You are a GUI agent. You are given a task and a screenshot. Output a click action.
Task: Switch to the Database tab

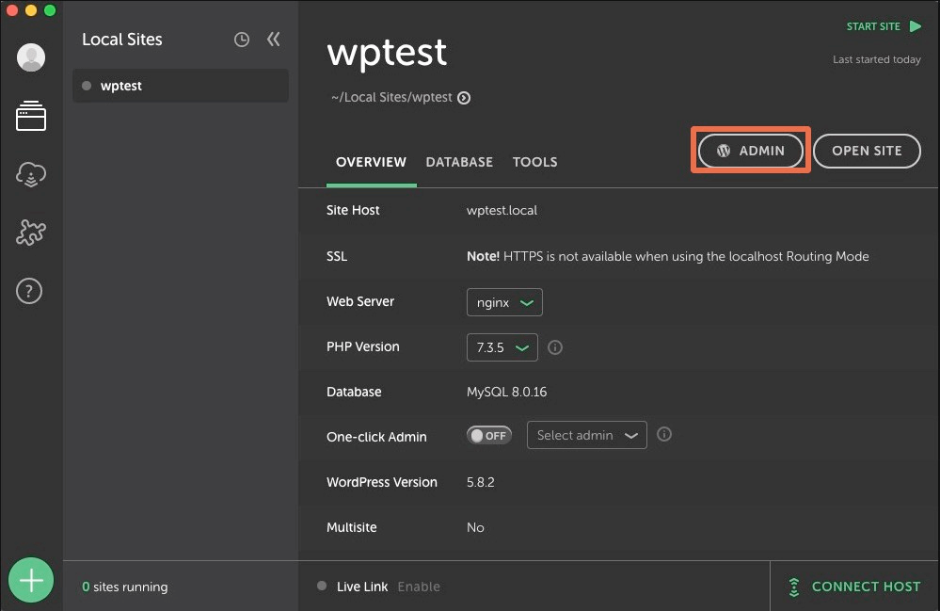pyautogui.click(x=459, y=163)
